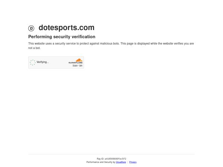Open the Cloudflare footer link
The image size is (223, 167).
pyautogui.click(x=121, y=162)
